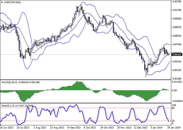Image resolution: width=183 pixels, height=130 pixels.
Task: Click the MACD zero level label 0.00
Action: pyautogui.click(x=174, y=90)
